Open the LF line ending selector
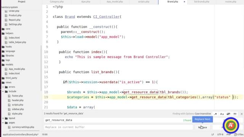 pyautogui.click(x=213, y=134)
